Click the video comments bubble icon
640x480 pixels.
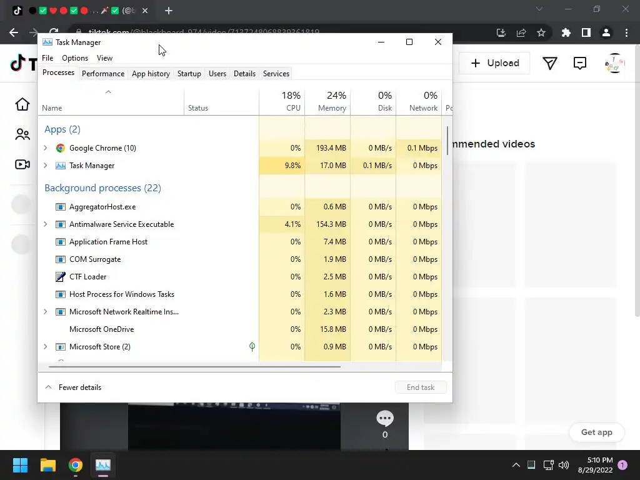point(385,418)
